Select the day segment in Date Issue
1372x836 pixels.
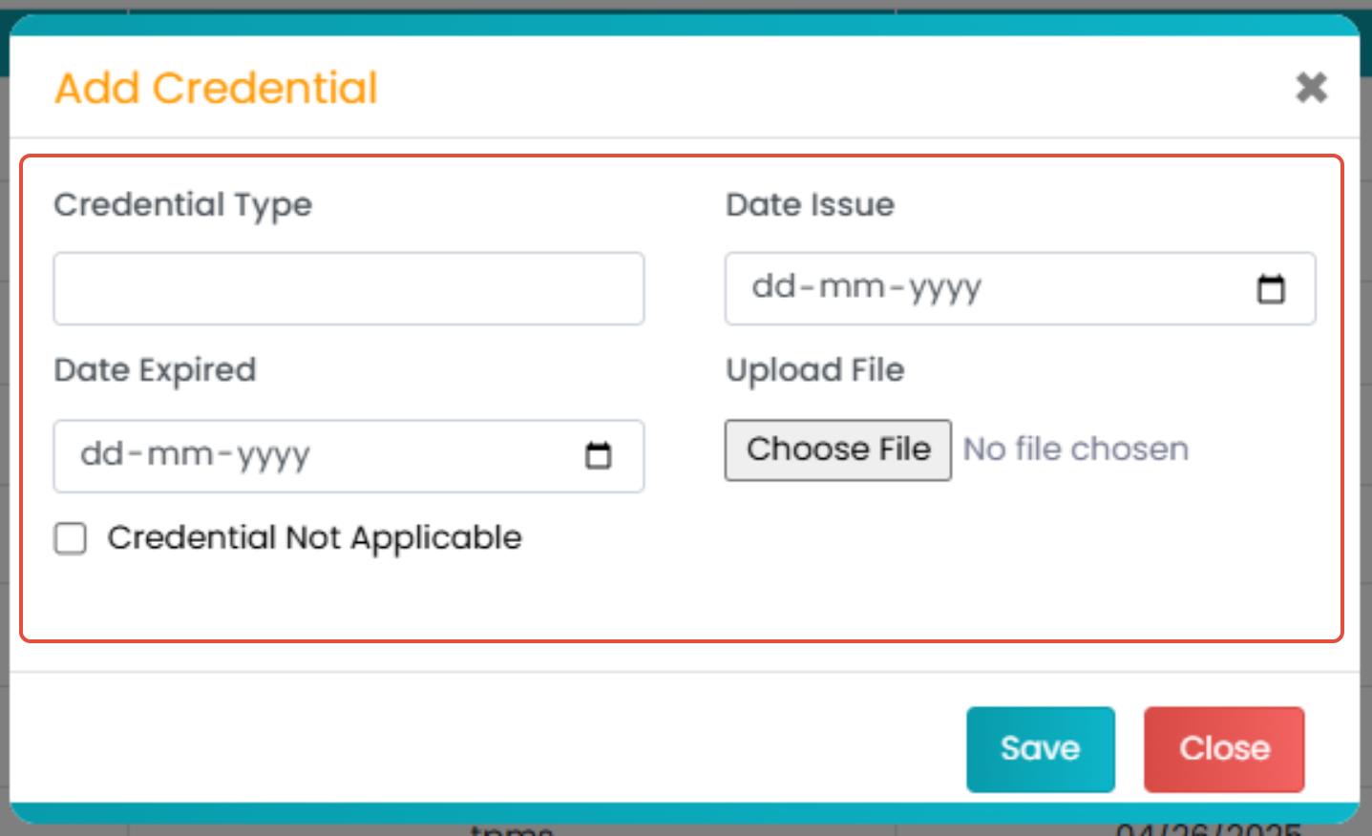(773, 287)
